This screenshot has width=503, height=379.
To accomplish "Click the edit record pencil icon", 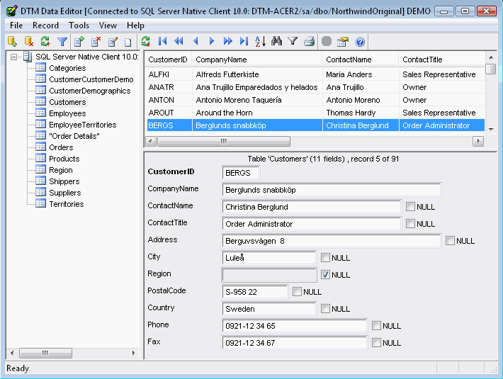I will [112, 41].
